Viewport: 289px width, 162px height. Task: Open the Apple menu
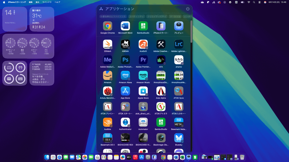(x=4, y=2)
